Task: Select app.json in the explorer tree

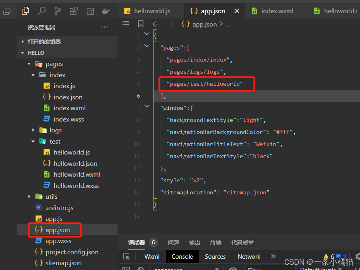Action: pos(58,230)
